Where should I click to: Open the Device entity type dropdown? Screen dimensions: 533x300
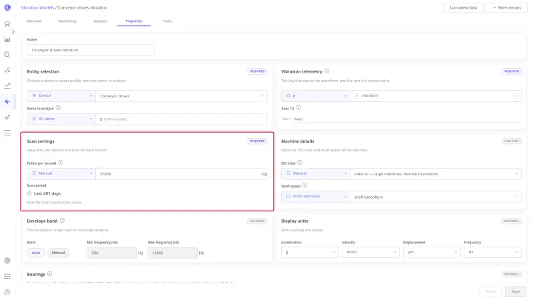61,96
